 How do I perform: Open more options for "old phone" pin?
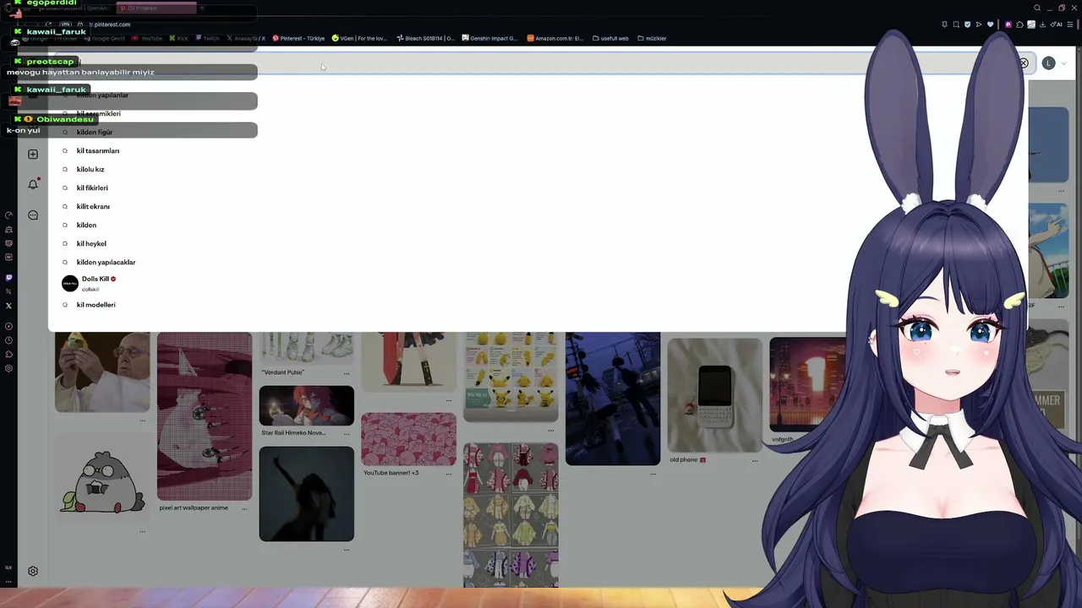point(755,460)
